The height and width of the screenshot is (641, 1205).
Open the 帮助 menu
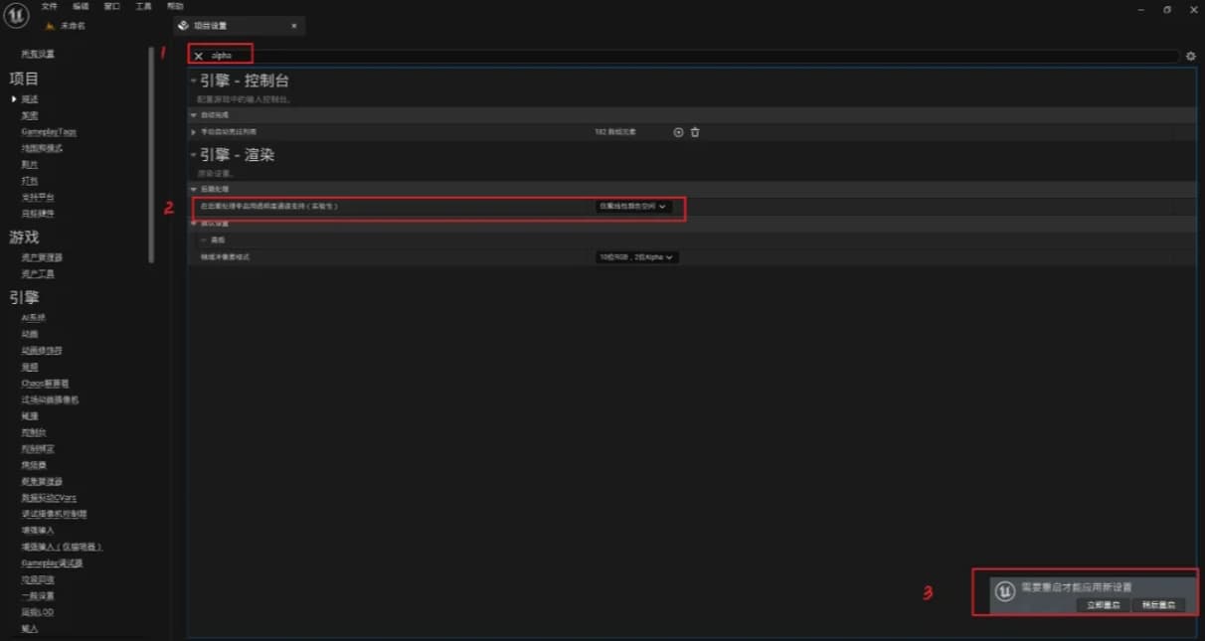(175, 6)
